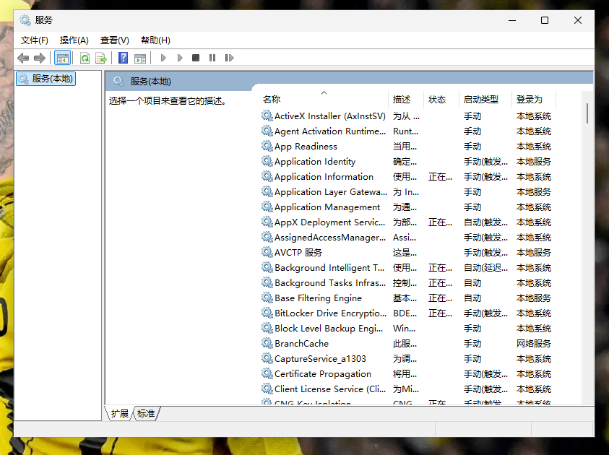Select the Client License Service row

408,389
